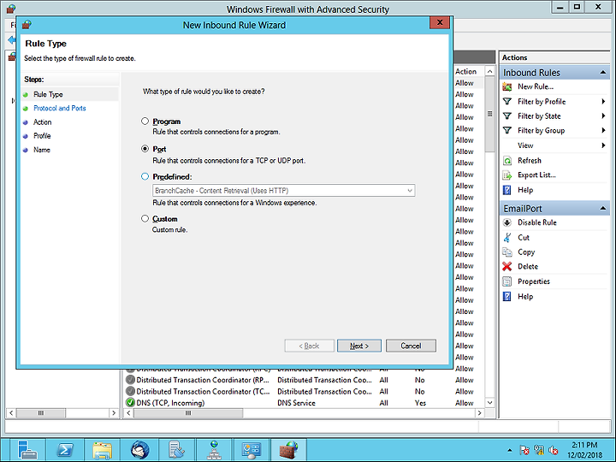Cancel the New Inbound Rule Wizard
The image size is (616, 462).
[411, 346]
